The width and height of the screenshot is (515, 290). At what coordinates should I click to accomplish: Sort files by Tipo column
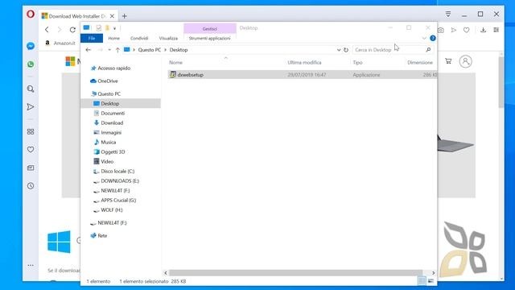tap(357, 63)
